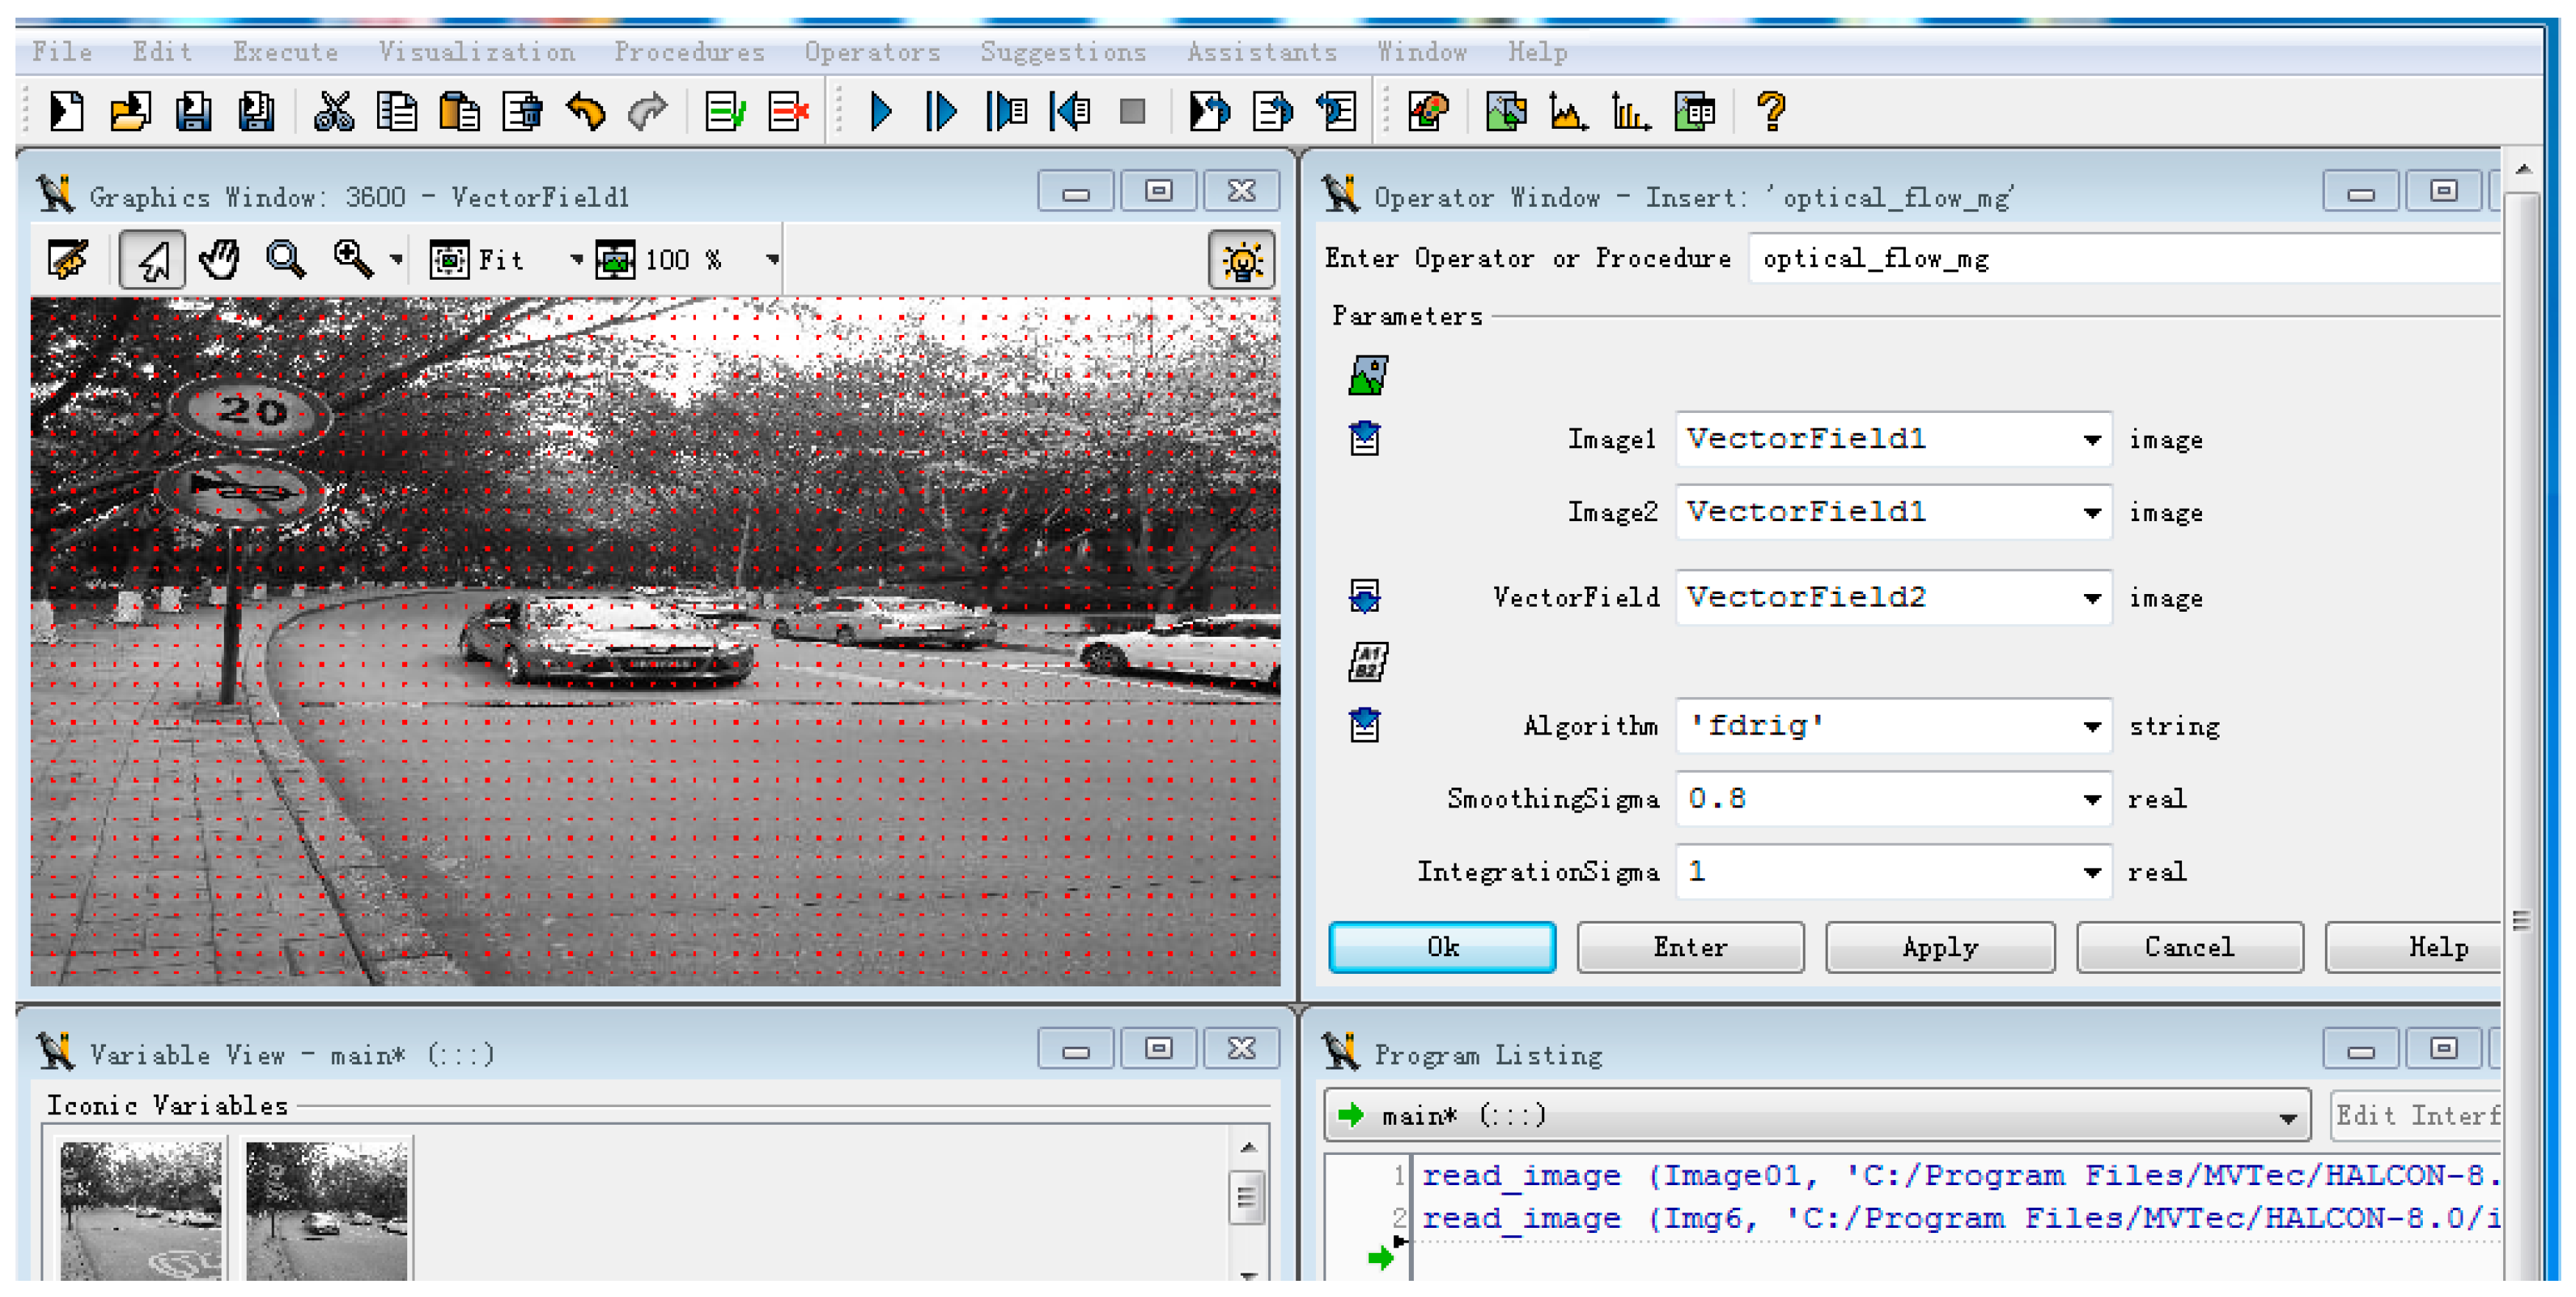Click the Stop execution square icon
Image resolution: width=2576 pixels, height=1297 pixels.
(1132, 111)
